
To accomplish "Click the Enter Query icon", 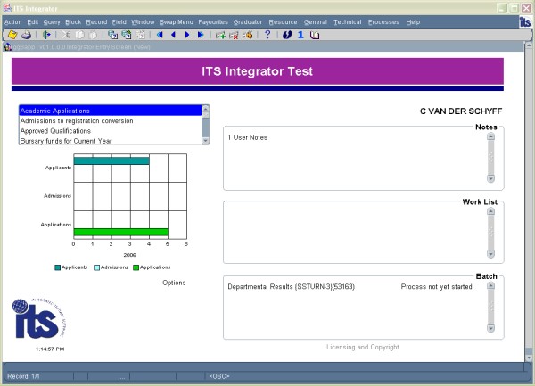I will click(112, 35).
